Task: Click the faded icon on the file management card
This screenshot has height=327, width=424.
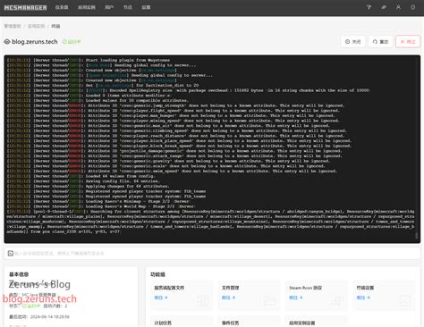Action: click(270, 301)
